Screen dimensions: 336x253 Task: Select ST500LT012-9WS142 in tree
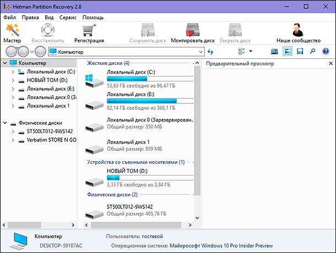[50, 131]
